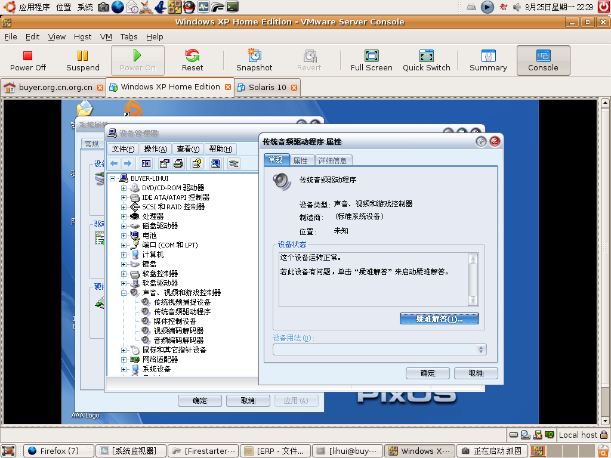Select the Console view button
This screenshot has width=611, height=458.
coord(543,61)
